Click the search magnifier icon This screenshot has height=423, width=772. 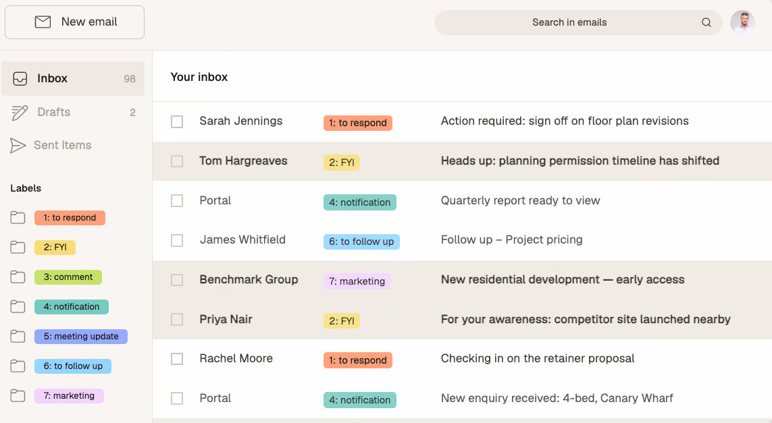(706, 22)
